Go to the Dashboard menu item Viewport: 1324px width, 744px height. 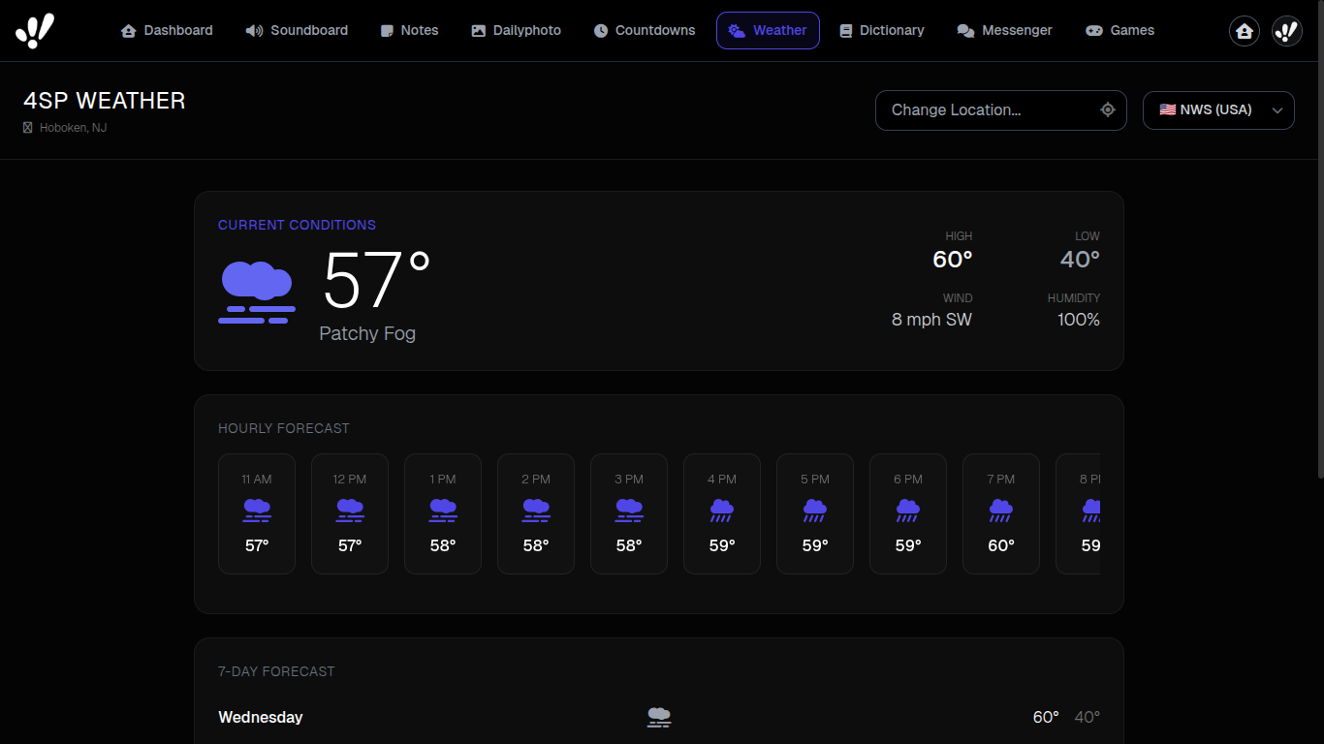[x=167, y=30]
